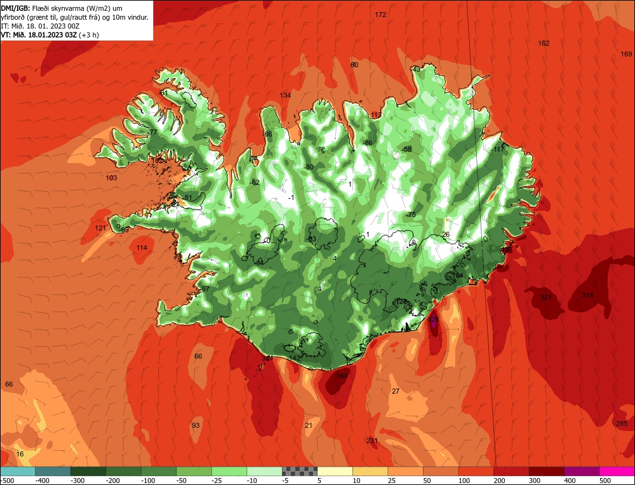Click the value 318 in the southeast sea

[x=587, y=295]
